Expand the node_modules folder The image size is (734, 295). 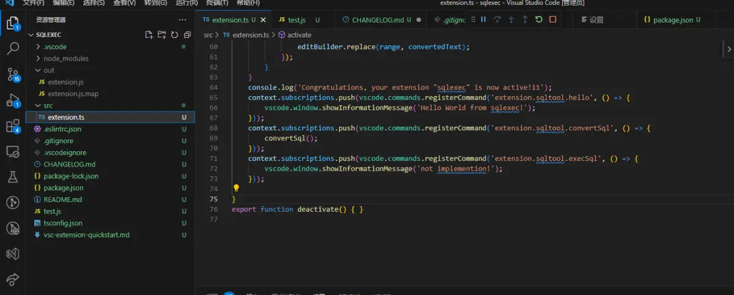(39, 58)
